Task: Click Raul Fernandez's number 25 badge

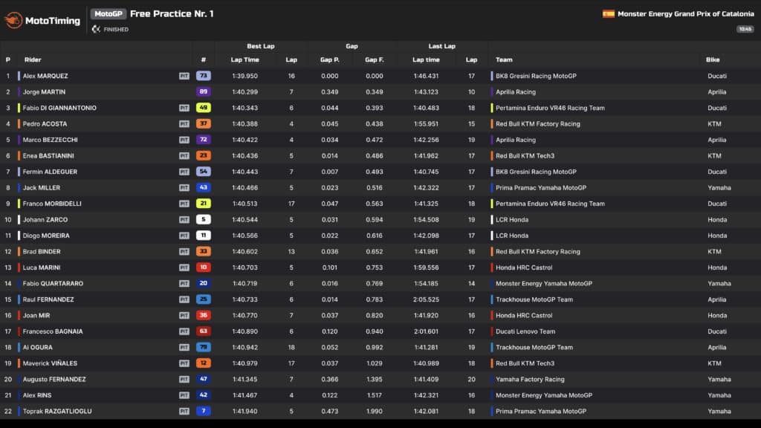Action: (x=204, y=299)
